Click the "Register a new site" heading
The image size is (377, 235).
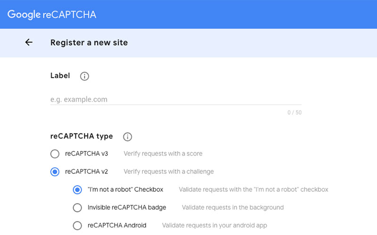click(x=89, y=42)
